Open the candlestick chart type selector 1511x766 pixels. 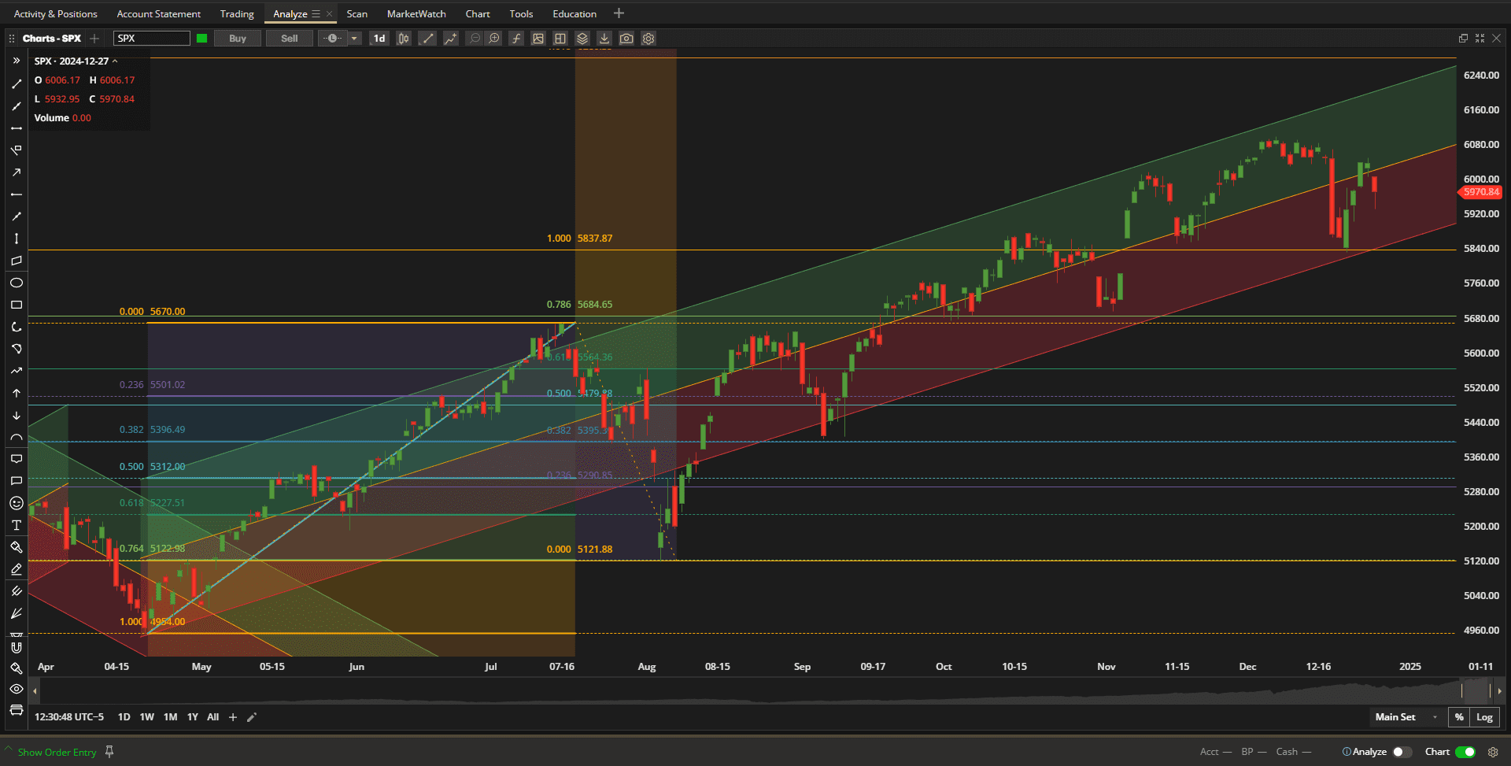(x=404, y=39)
